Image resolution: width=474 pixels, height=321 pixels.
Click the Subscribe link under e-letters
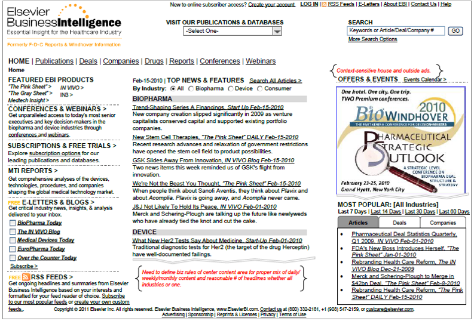[24, 266]
